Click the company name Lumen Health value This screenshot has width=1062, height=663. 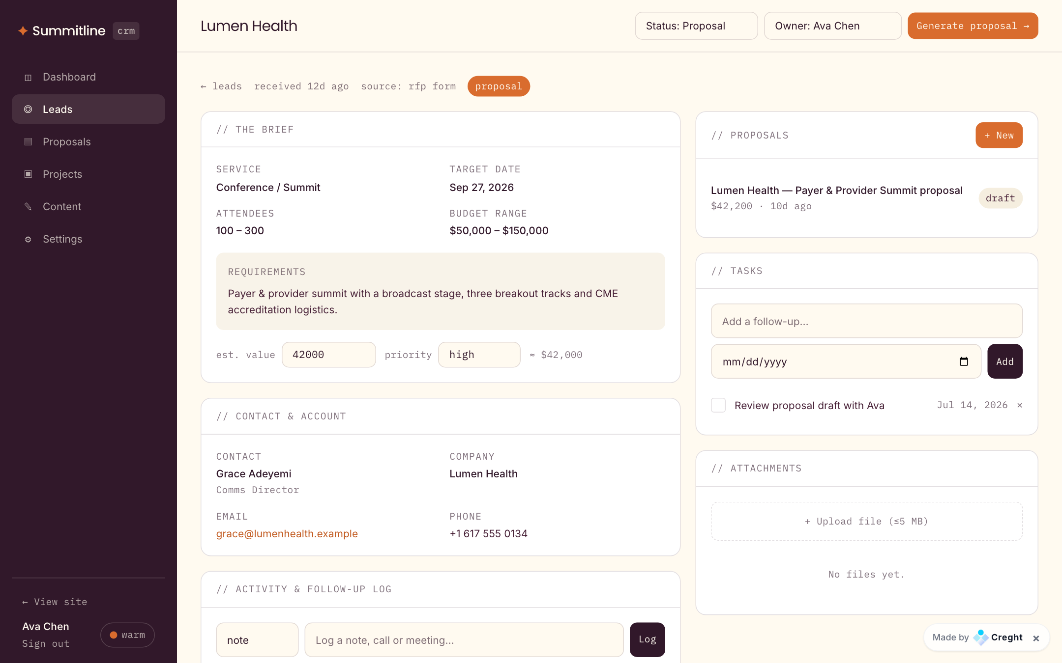[x=483, y=474]
